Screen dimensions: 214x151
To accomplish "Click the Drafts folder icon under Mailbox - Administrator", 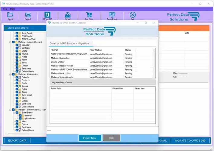I will tap(20, 83).
